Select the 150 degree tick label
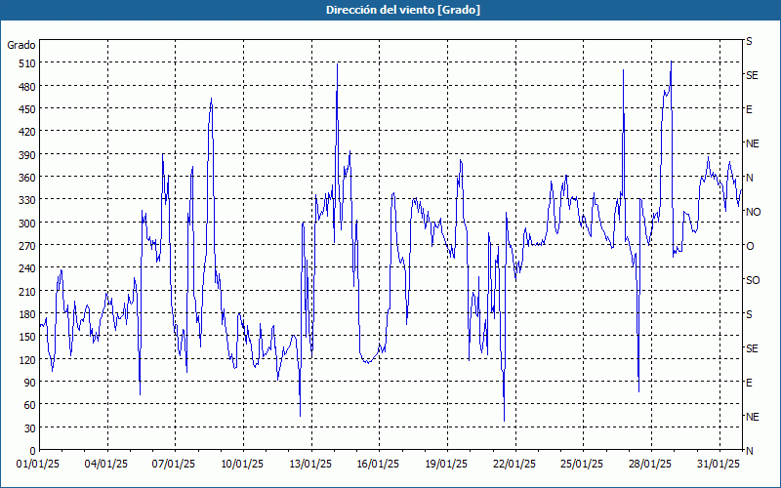 coord(27,337)
